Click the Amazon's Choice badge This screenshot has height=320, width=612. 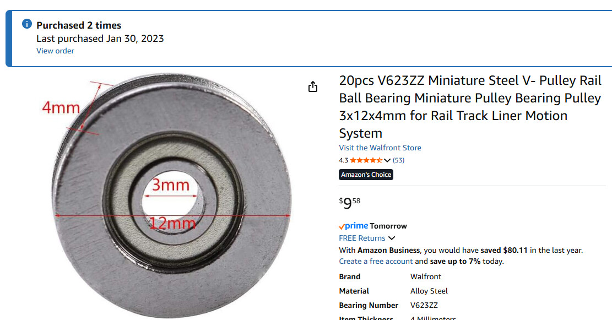pyautogui.click(x=366, y=175)
